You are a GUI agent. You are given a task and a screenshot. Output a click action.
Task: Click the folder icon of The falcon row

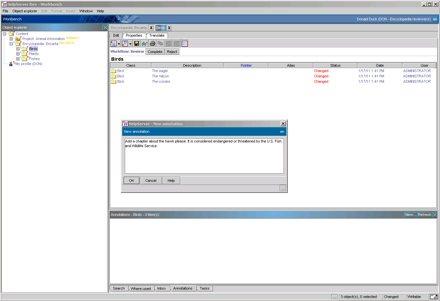114,76
